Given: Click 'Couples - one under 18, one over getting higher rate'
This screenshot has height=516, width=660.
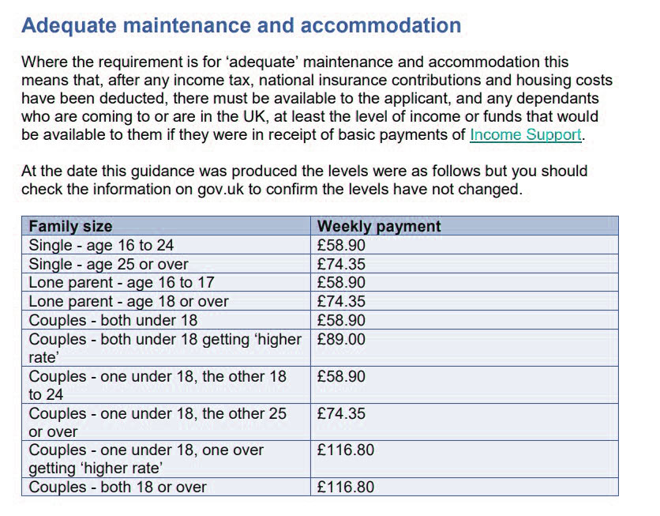Looking at the screenshot, I should [166, 459].
